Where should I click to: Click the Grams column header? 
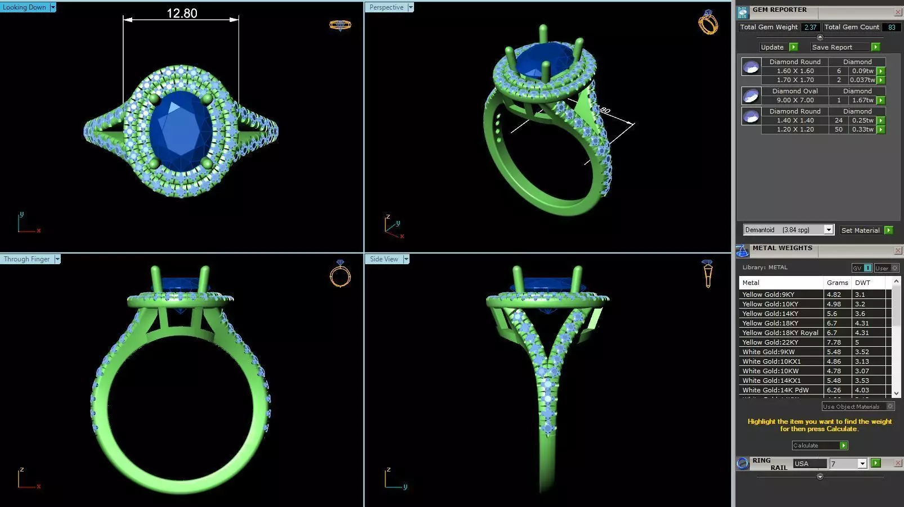838,283
